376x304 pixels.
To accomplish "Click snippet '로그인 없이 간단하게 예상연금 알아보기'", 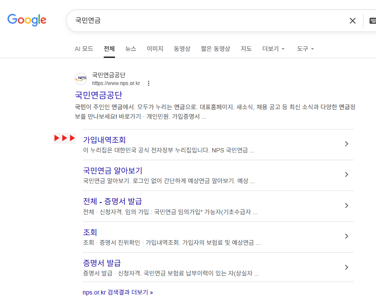I will 183,181.
